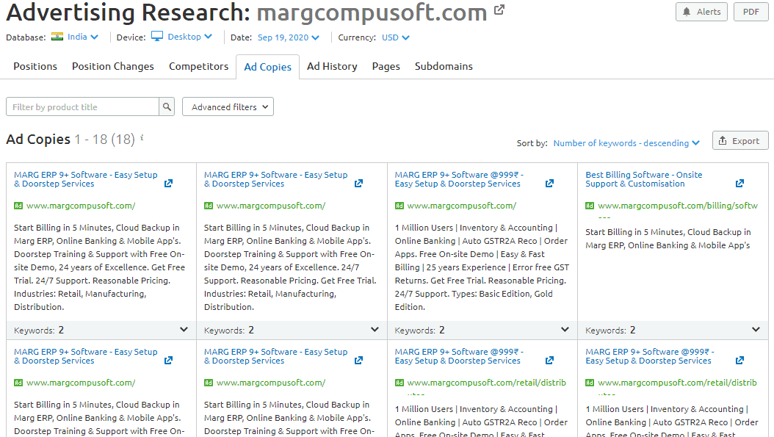
Task: Open first-row first-card ad title link
Action: 86,179
